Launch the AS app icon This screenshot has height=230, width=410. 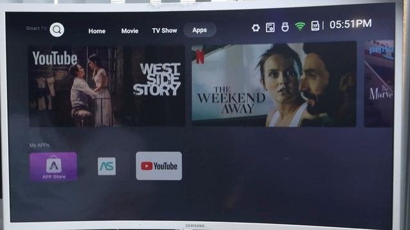(107, 166)
